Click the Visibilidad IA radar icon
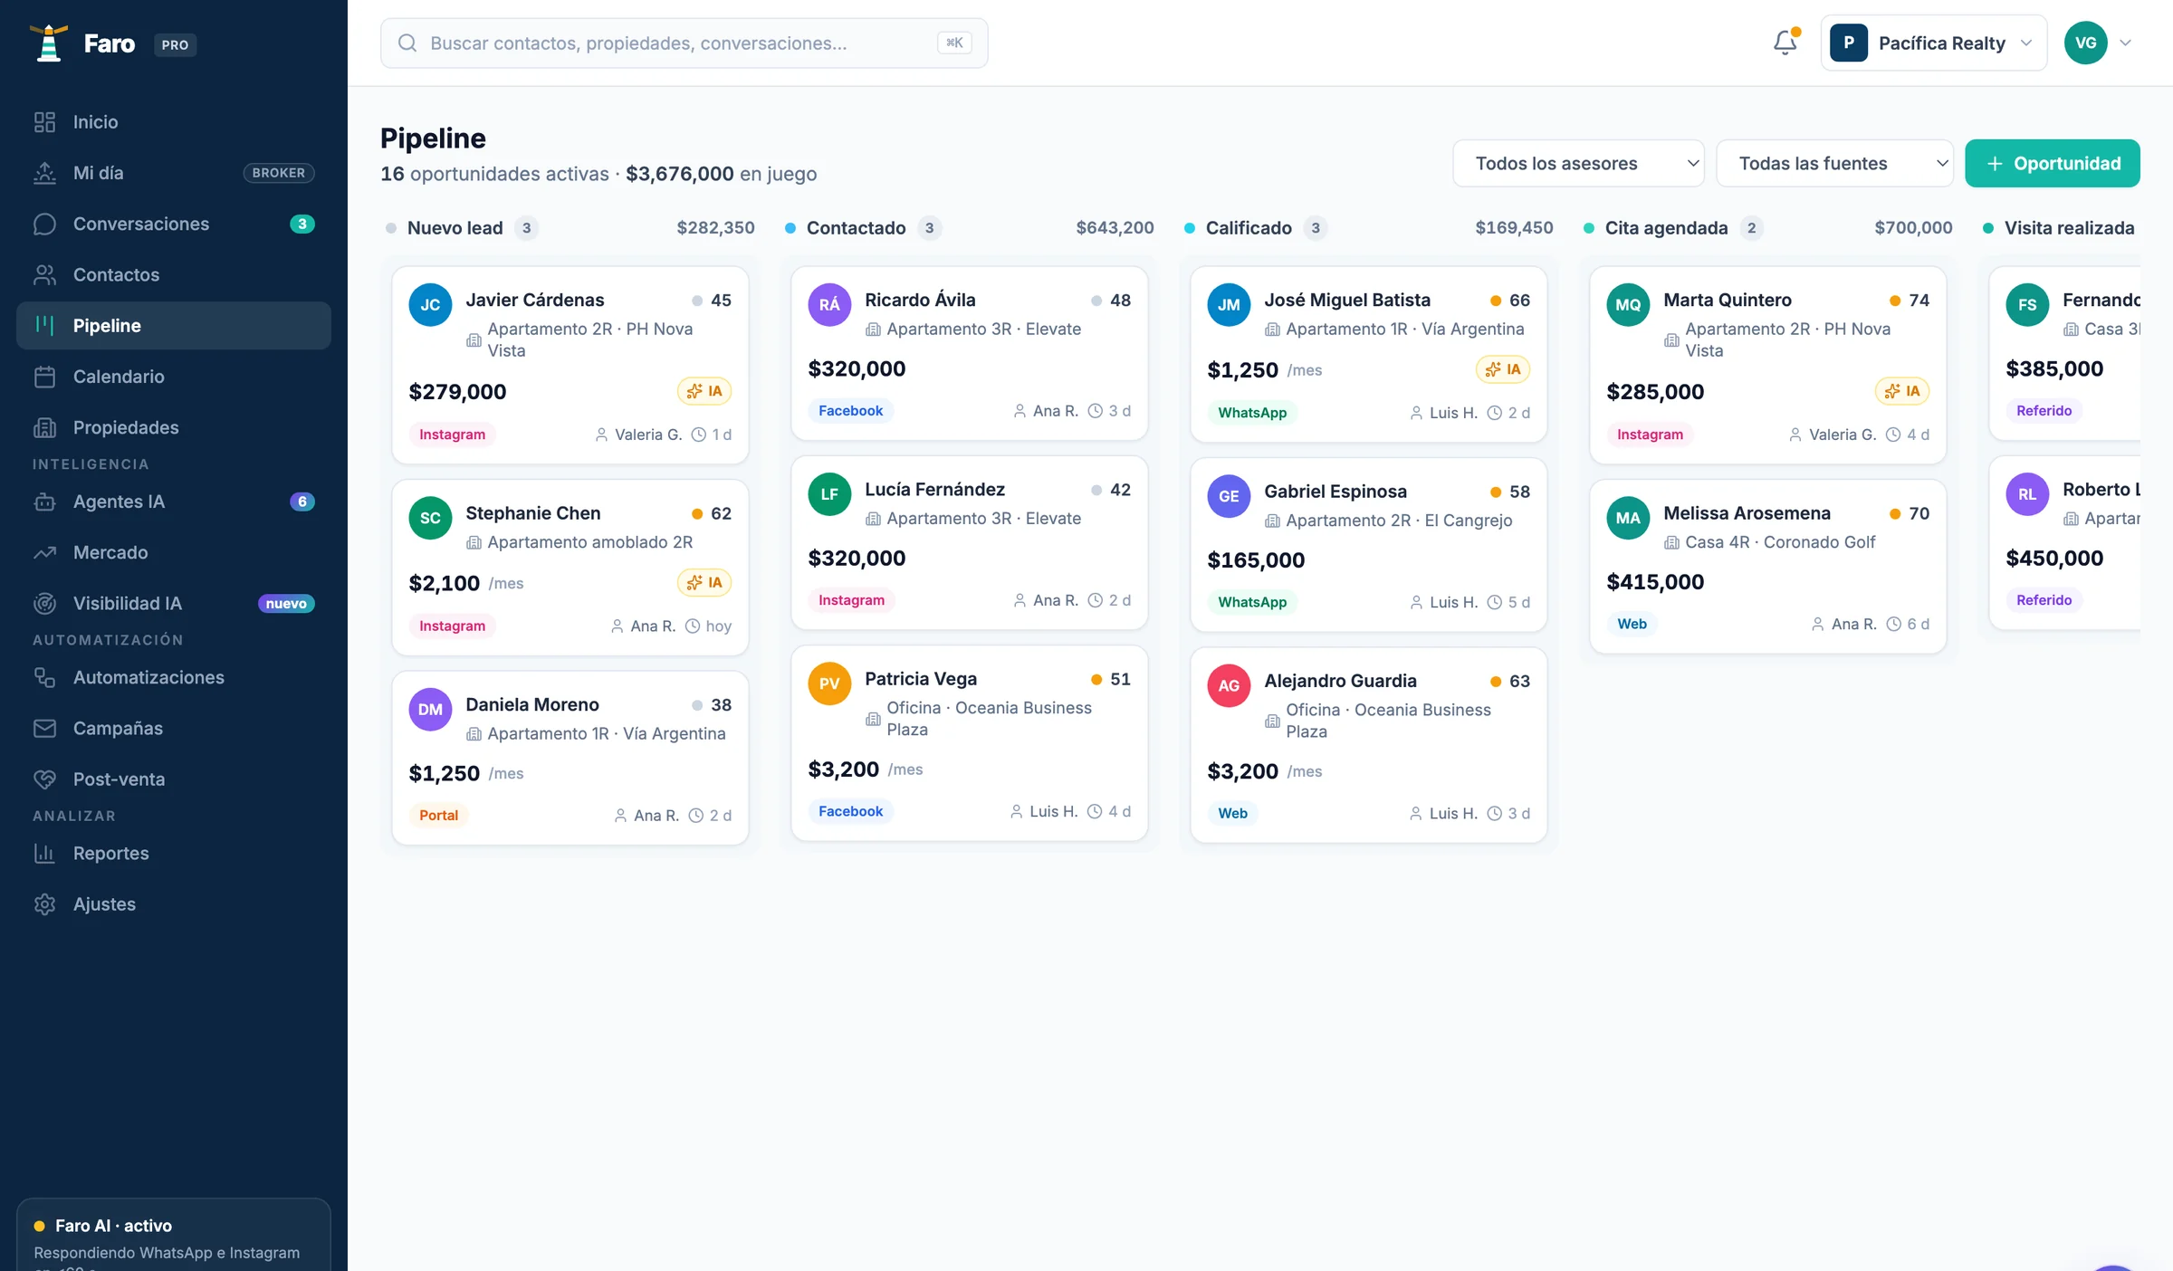This screenshot has height=1271, width=2173. coord(44,603)
